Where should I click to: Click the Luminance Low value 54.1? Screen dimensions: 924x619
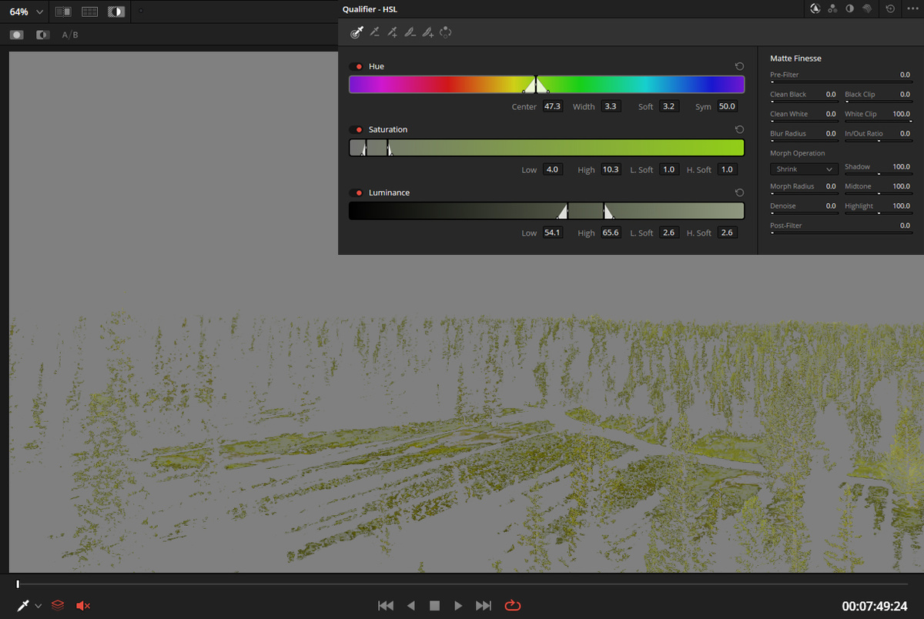pos(552,233)
